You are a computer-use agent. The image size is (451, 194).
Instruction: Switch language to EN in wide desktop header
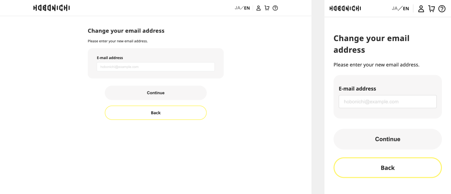point(247,8)
